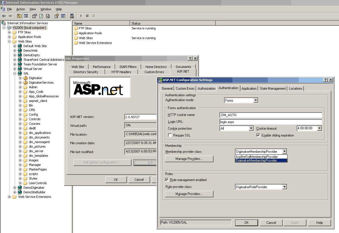Viewport: 339px width, 233px height.
Task: Click the Login URL field
Action: click(271, 122)
